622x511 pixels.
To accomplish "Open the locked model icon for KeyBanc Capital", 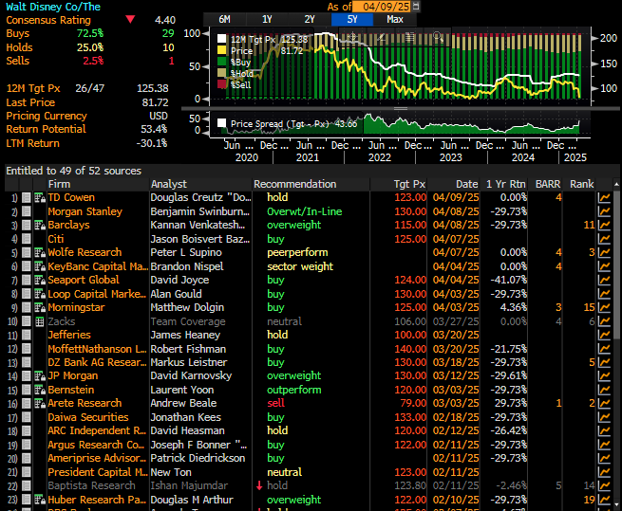I will 40,266.
